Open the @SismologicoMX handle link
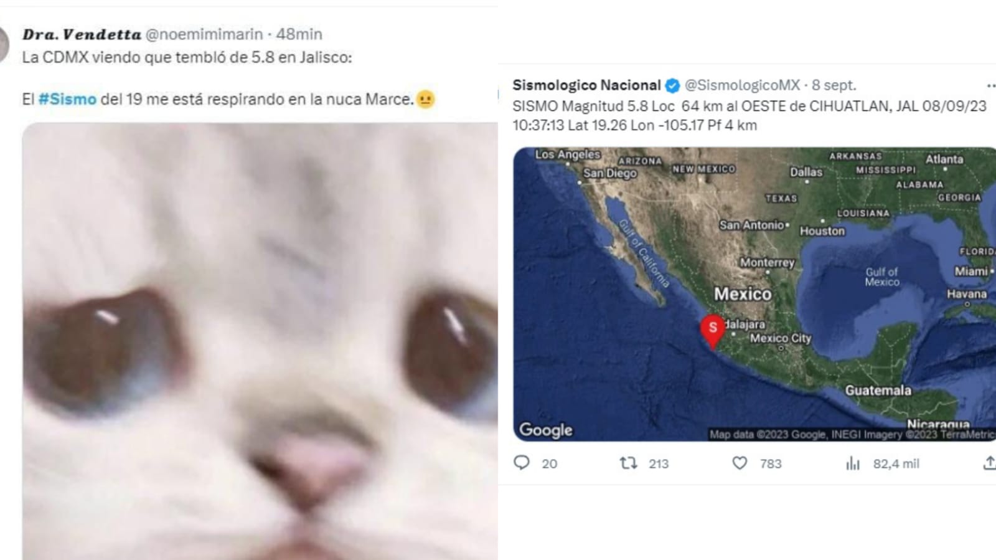 pyautogui.click(x=742, y=85)
